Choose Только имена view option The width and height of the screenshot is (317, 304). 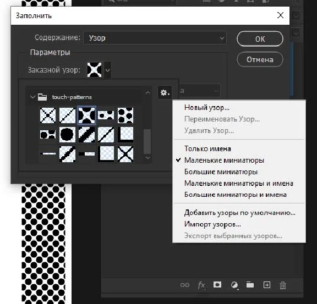click(x=239, y=148)
